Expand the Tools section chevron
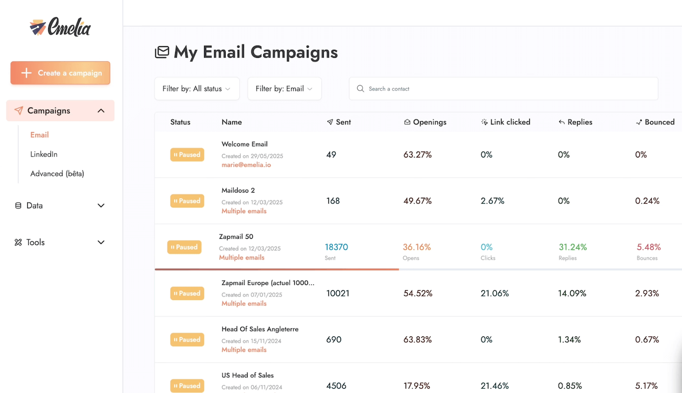 101,242
